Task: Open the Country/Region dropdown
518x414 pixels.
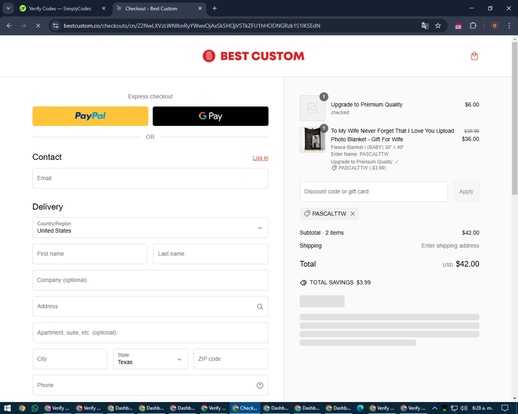Action: pyautogui.click(x=150, y=227)
